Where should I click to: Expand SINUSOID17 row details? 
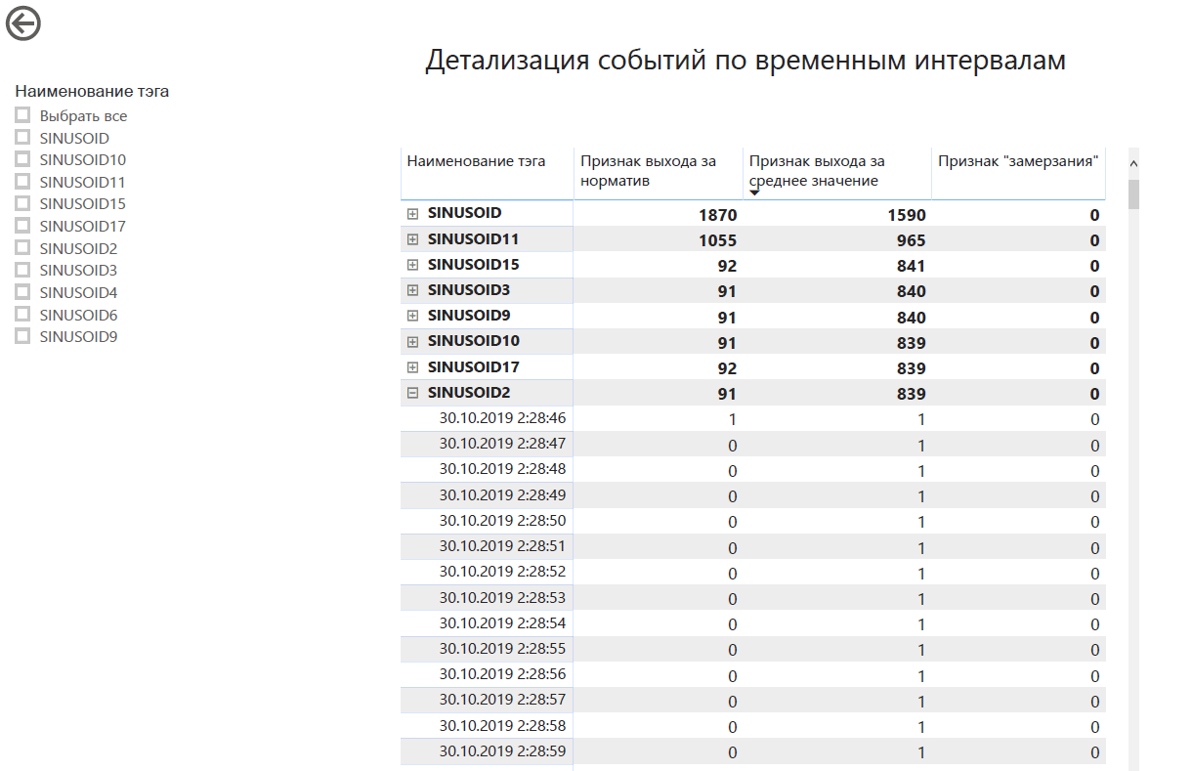coord(412,367)
